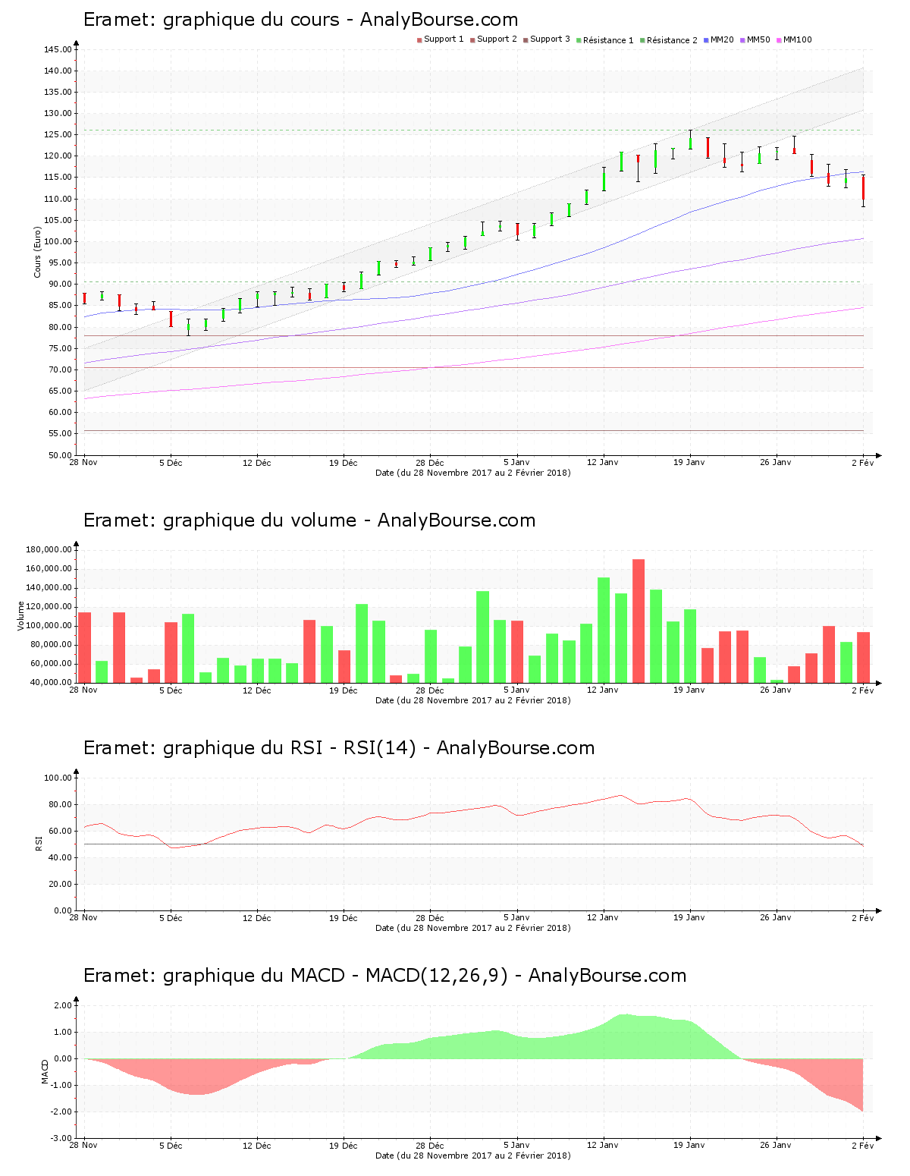910x1176 pixels.
Task: Click the Support 2 legend label
Action: coord(497,39)
